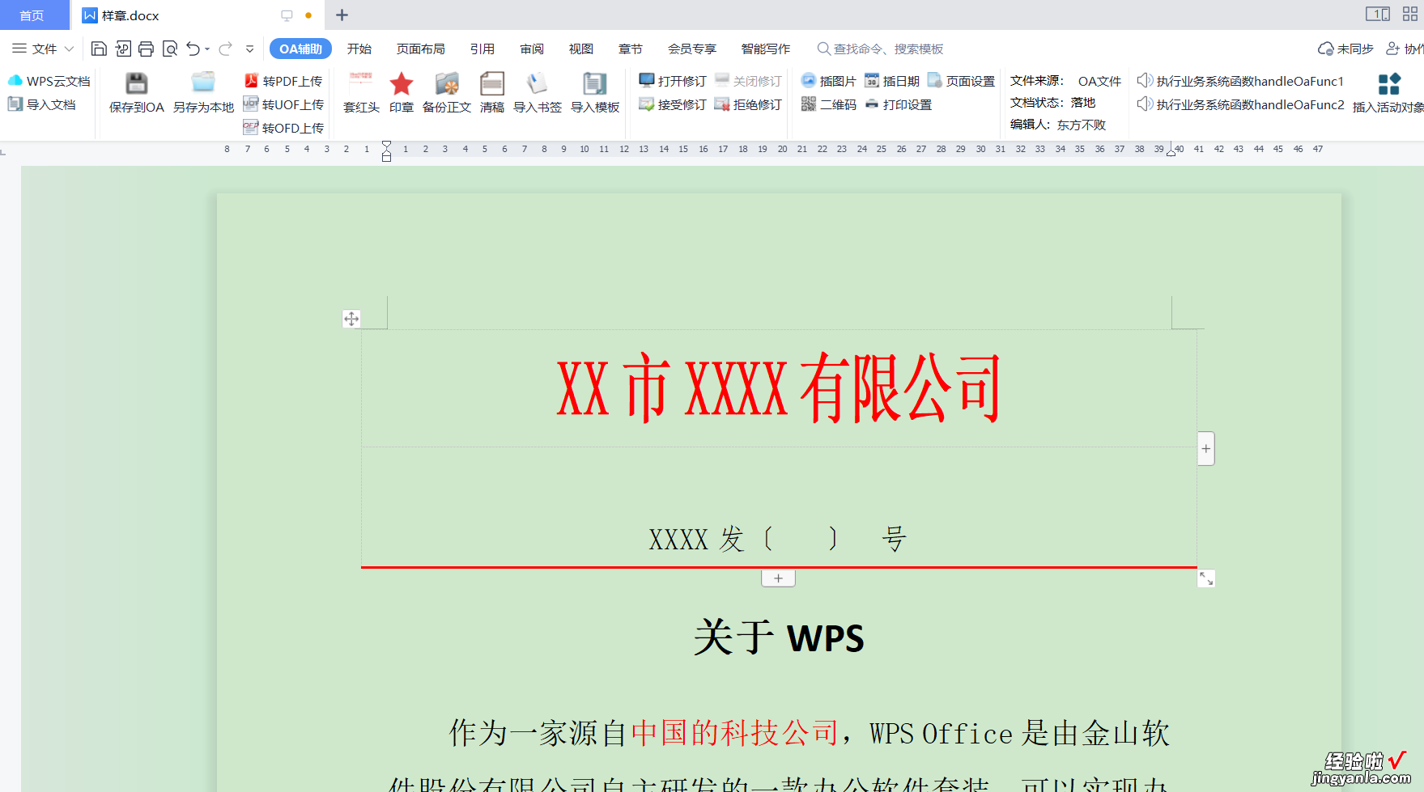1424x792 pixels.
Task: Click the 另存为本地 folder icon
Action: 203,83
